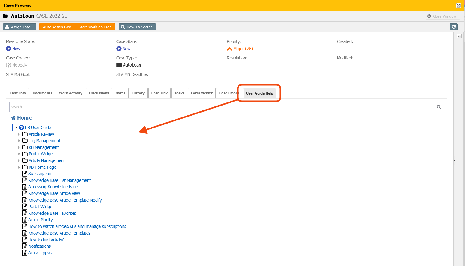Click the collapse panel double-arrow icon
Viewport: 465px width, 266px height.
coord(459,36)
